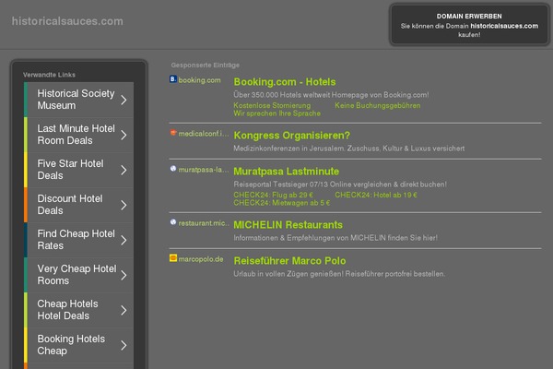Click the 'Gesponserte Einträge' label

click(206, 65)
